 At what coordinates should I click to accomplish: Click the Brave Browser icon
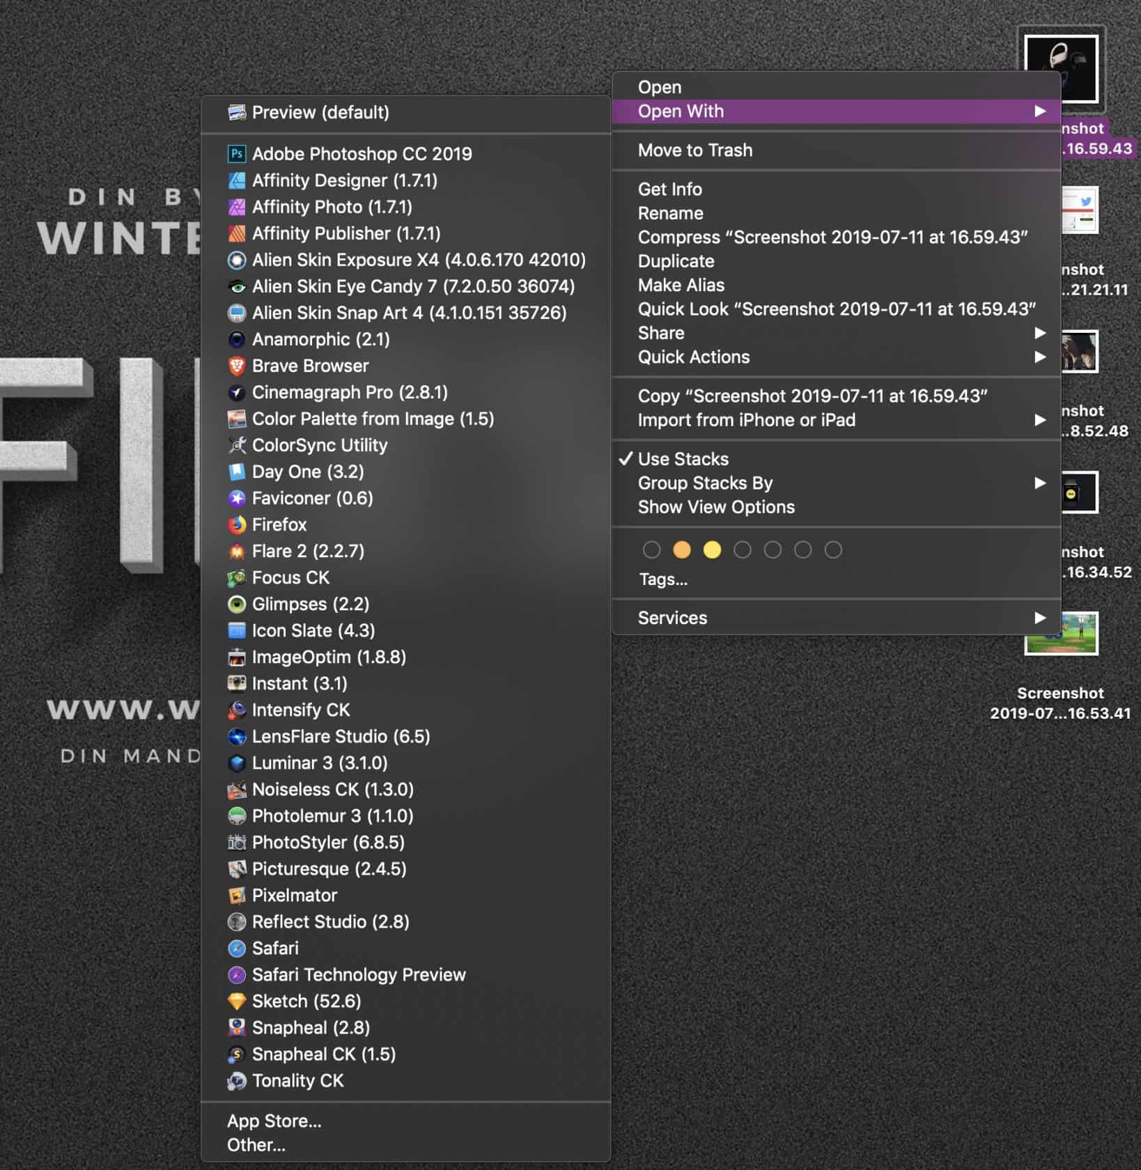(237, 366)
